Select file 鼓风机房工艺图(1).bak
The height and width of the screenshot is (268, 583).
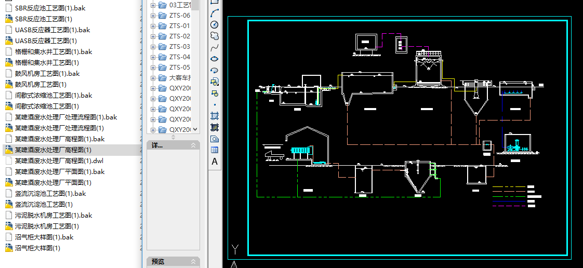[x=48, y=74]
